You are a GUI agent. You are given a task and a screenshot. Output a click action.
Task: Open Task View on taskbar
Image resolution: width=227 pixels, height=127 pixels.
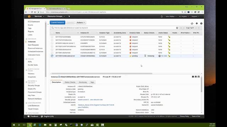click(x=24, y=125)
